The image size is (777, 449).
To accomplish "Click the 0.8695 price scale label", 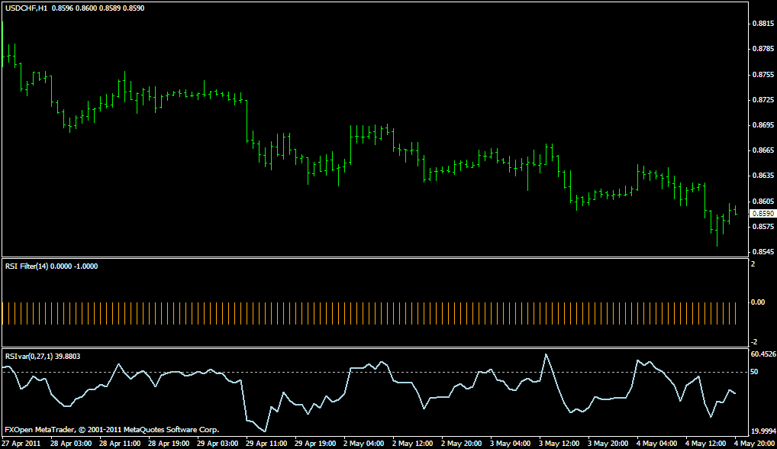I will [x=763, y=125].
